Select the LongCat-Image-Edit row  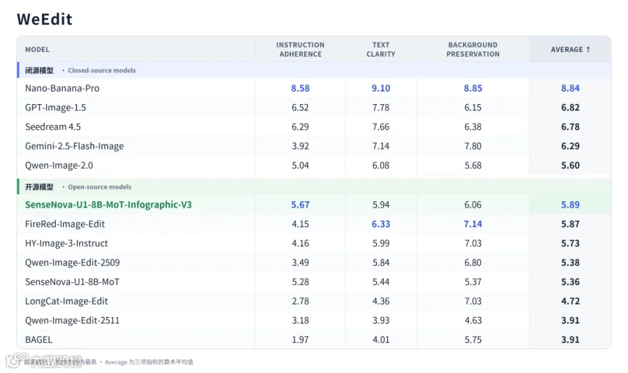point(314,301)
